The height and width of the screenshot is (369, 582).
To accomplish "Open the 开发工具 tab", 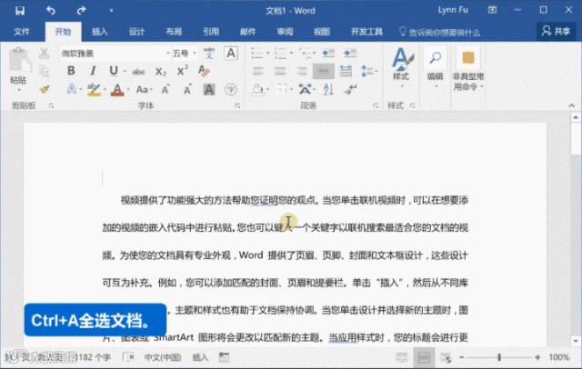I will point(366,32).
